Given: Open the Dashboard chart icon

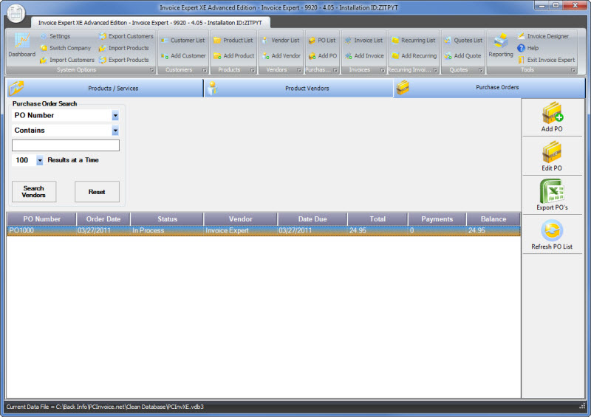Looking at the screenshot, I should pyautogui.click(x=22, y=45).
